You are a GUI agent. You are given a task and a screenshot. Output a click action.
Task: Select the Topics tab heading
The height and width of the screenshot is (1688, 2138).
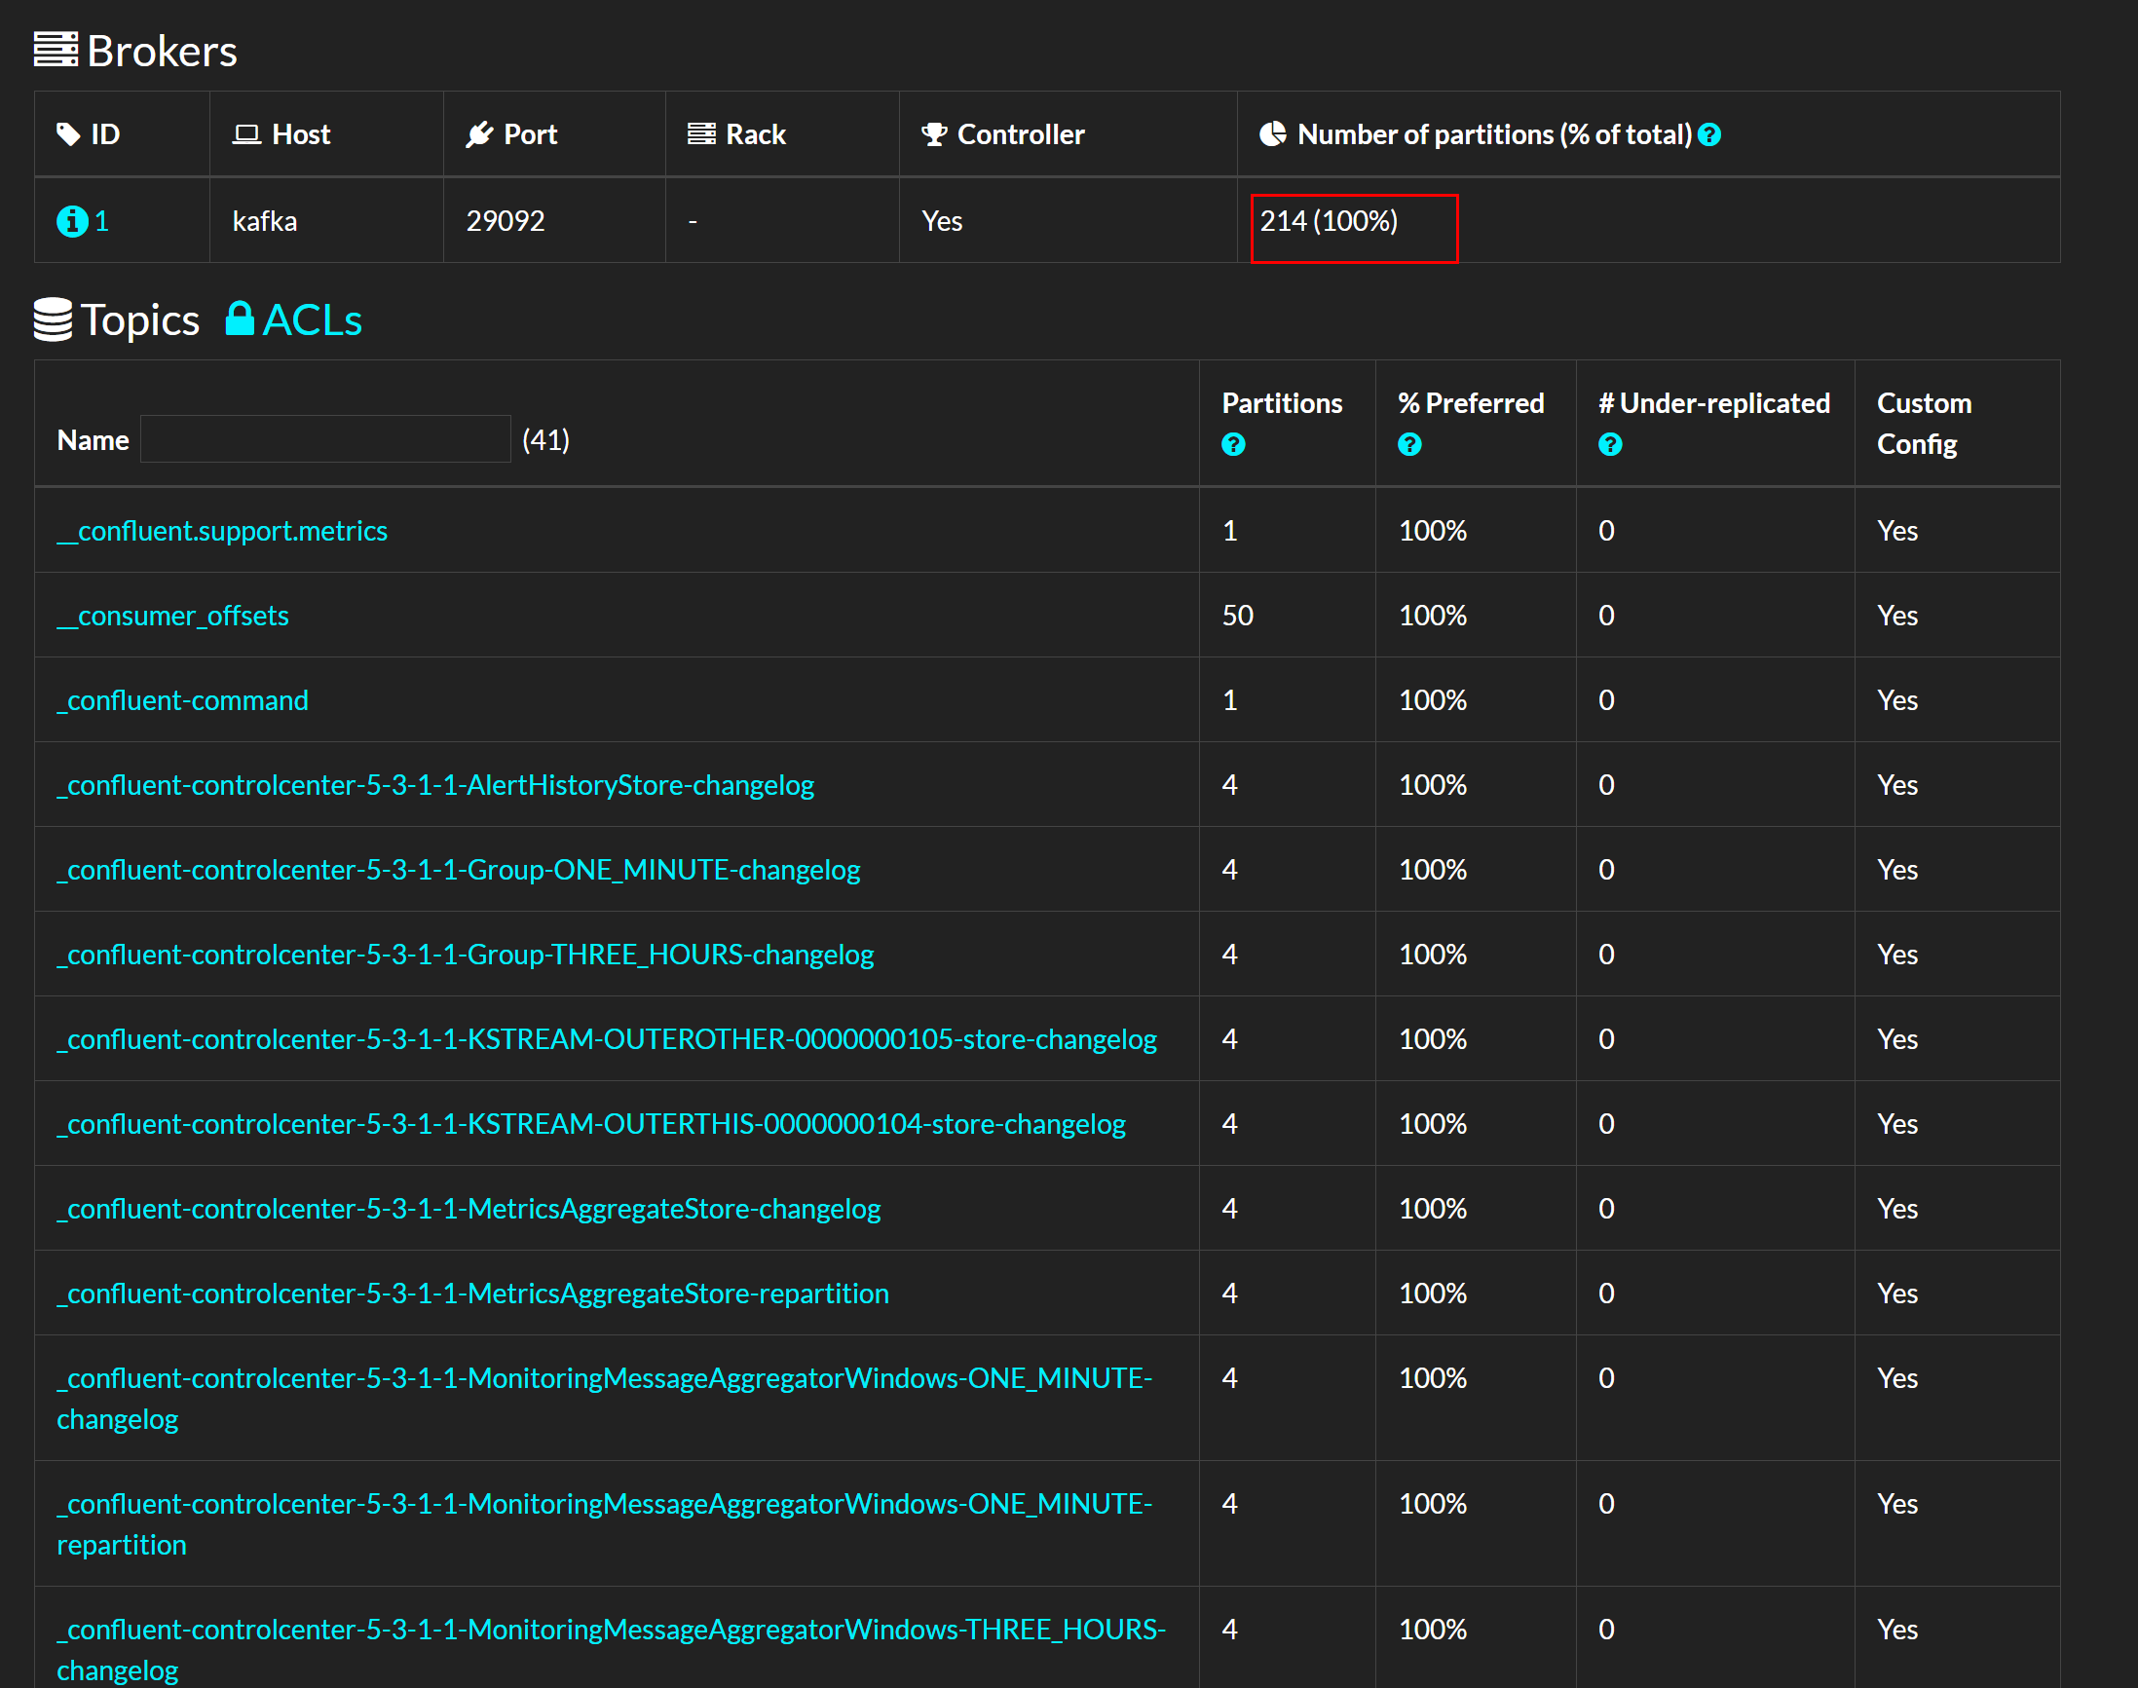pyautogui.click(x=140, y=320)
